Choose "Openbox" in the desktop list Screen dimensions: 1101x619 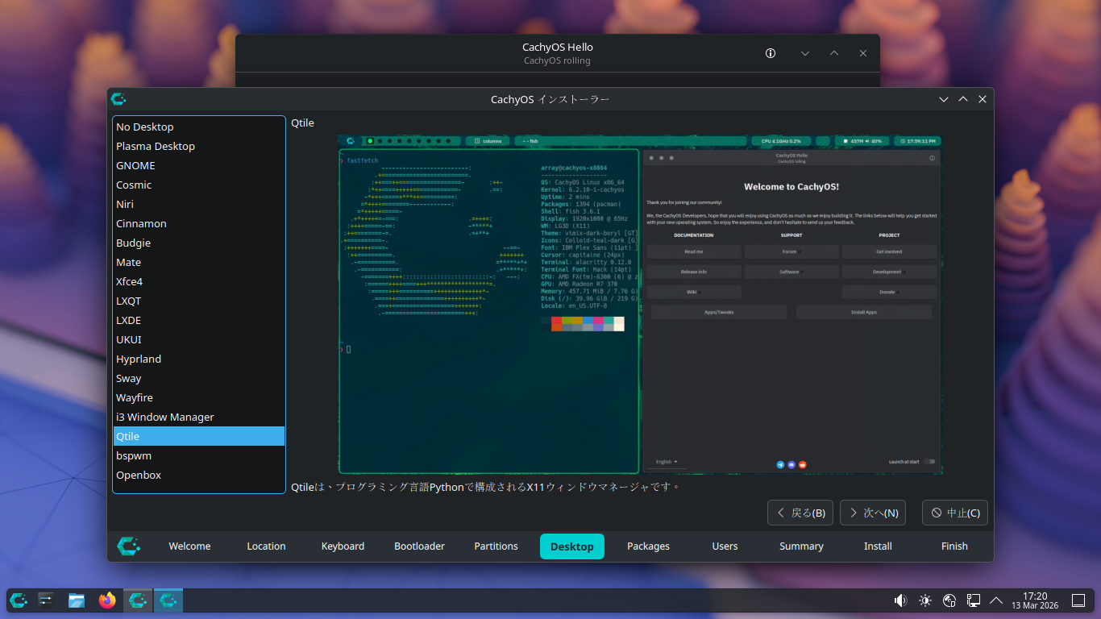click(199, 475)
